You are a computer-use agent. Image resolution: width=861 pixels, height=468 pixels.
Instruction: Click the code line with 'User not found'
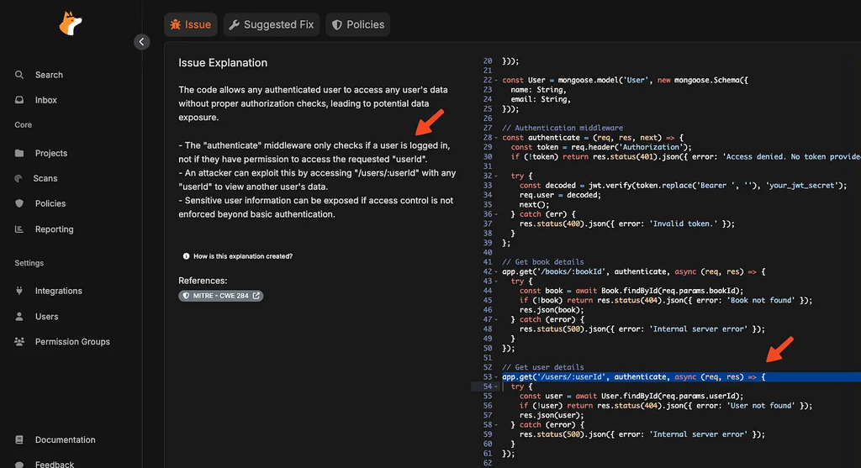tap(666, 406)
